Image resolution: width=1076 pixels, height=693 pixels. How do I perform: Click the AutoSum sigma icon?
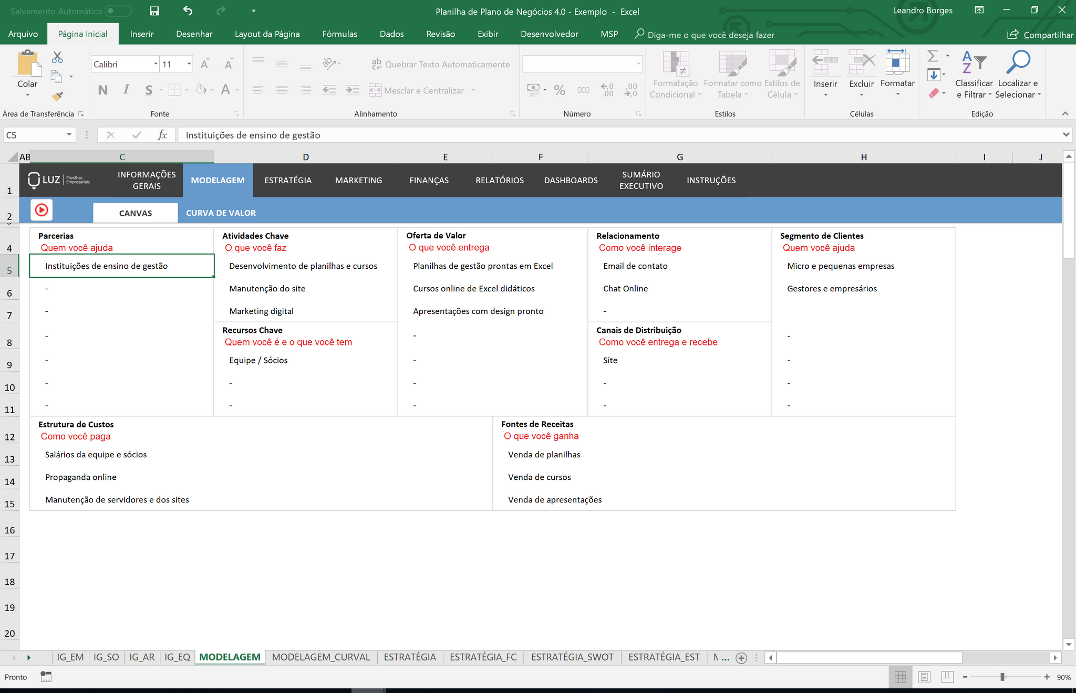click(x=933, y=56)
